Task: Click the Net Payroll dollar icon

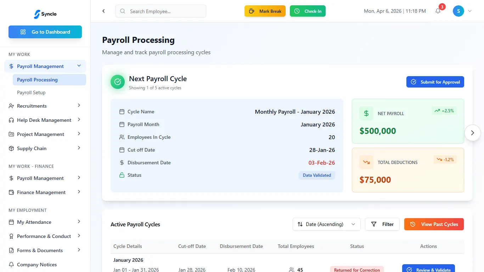Action: tap(366, 113)
